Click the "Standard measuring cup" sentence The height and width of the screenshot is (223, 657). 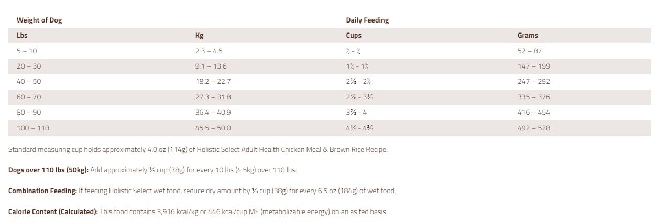coord(198,150)
